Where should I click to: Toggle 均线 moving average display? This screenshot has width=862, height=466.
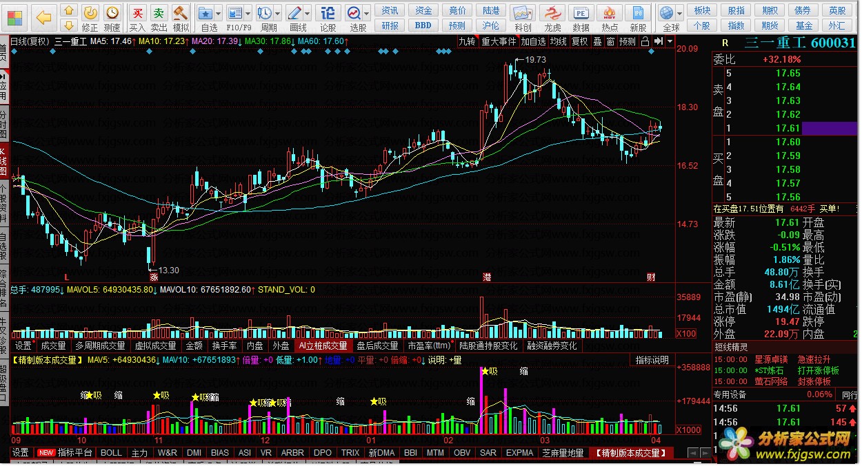(558, 41)
